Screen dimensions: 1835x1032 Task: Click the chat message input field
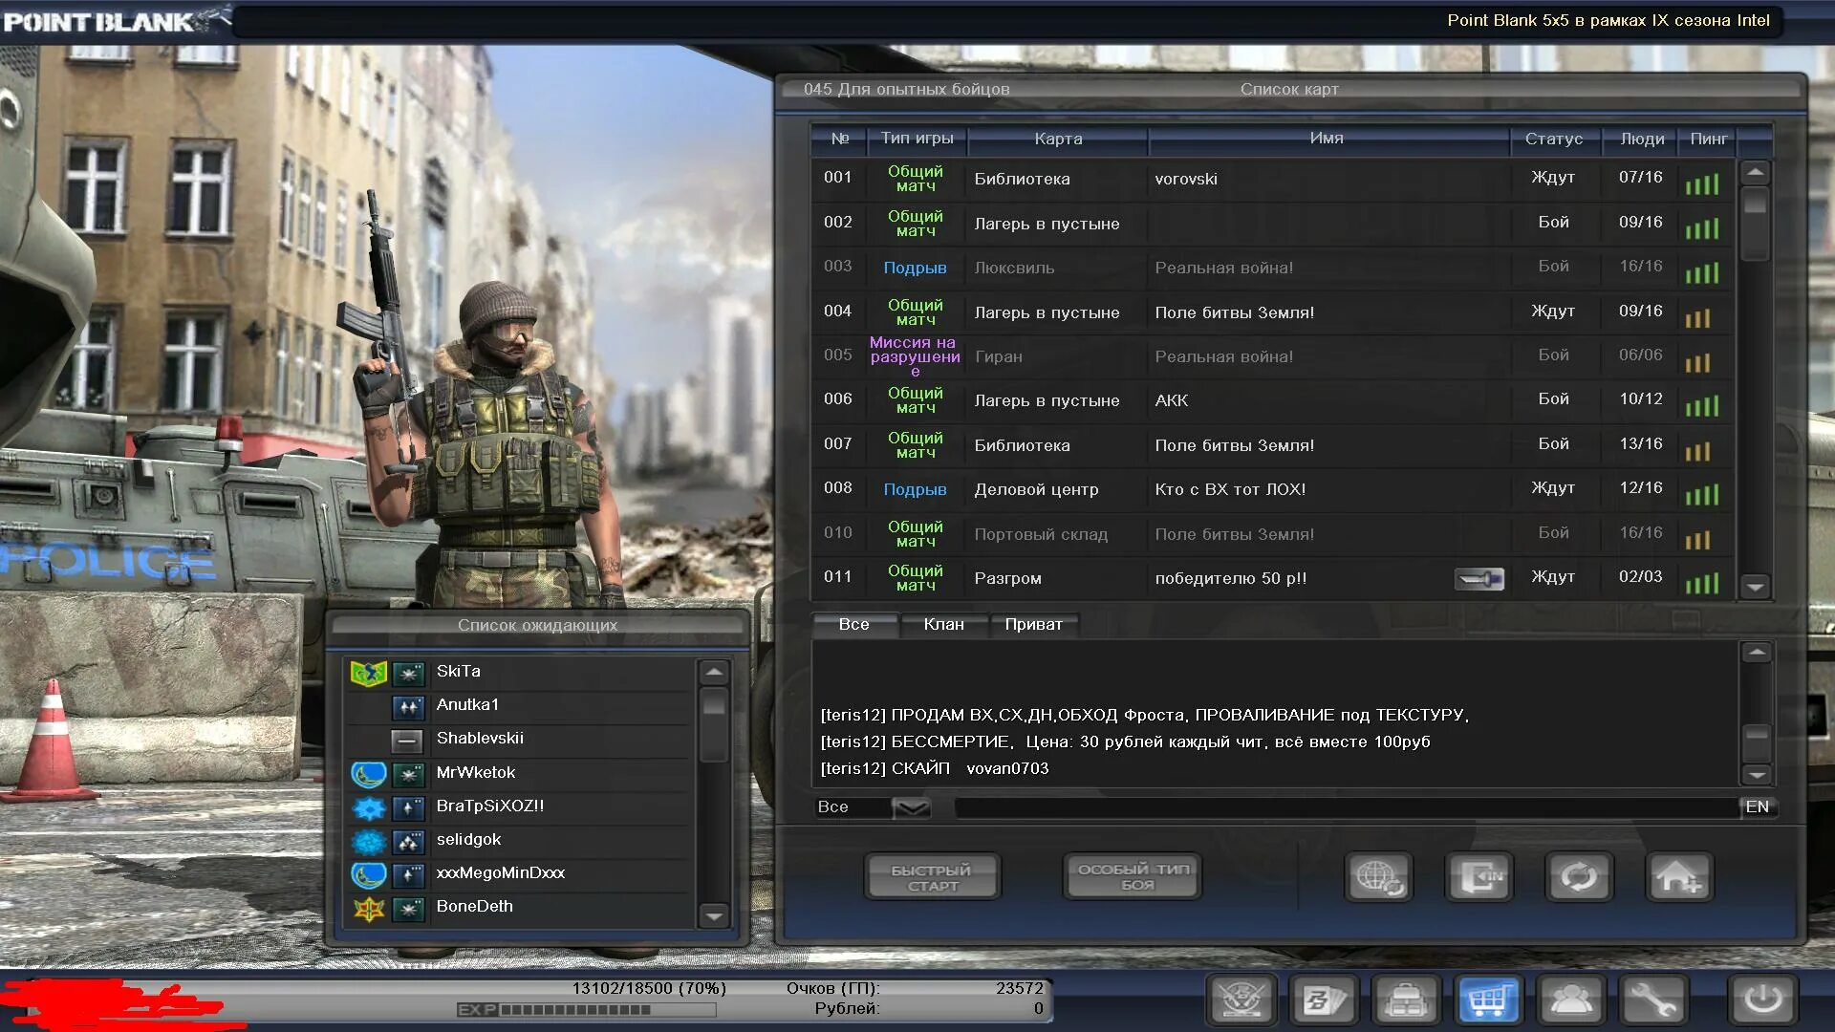(1346, 808)
